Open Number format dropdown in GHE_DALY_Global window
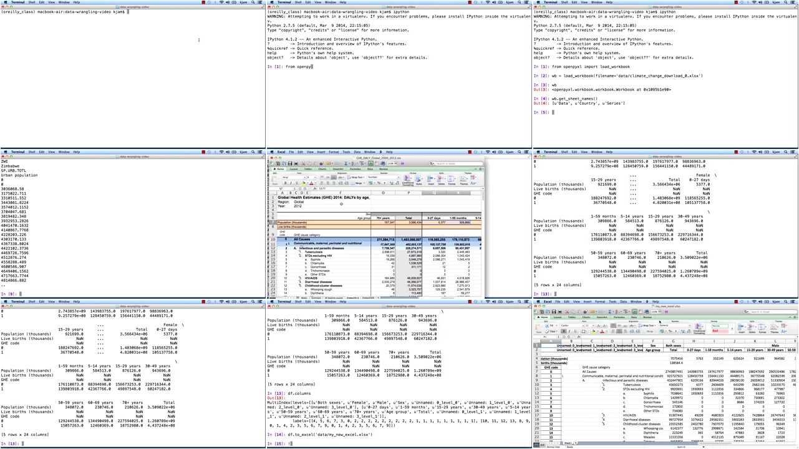The height and width of the screenshot is (449, 799). point(384,177)
